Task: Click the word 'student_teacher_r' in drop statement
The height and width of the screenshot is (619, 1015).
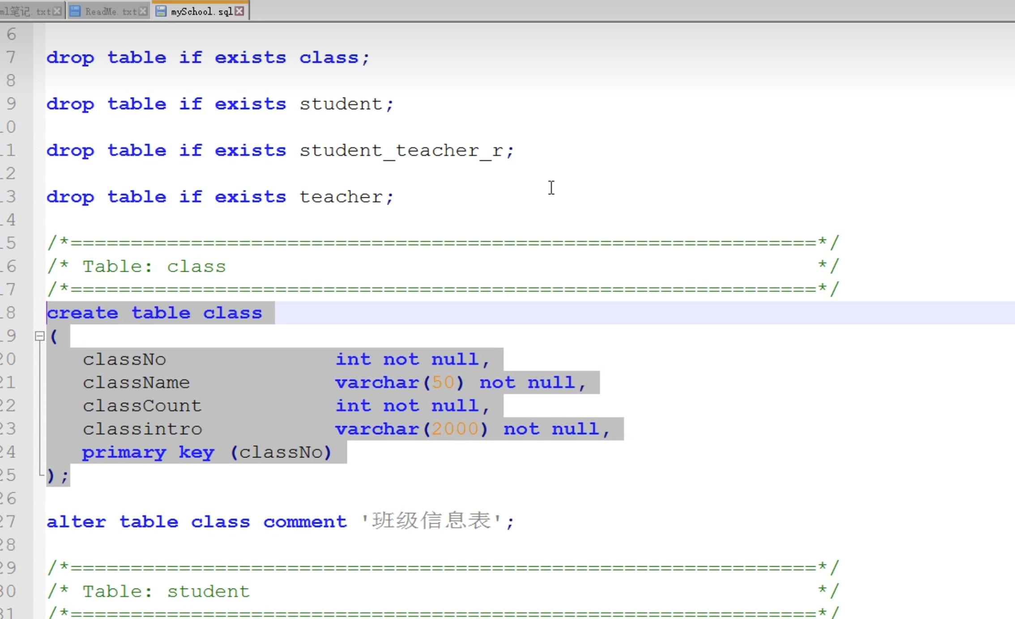Action: [401, 150]
